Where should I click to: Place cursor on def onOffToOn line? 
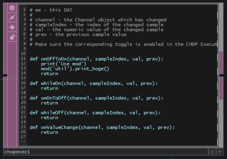96,59
